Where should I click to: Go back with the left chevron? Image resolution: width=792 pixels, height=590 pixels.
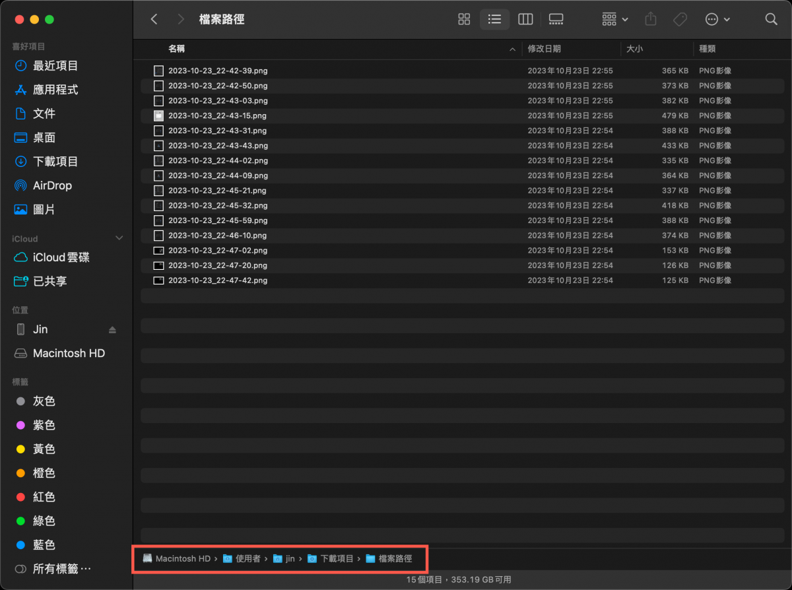[x=154, y=19]
